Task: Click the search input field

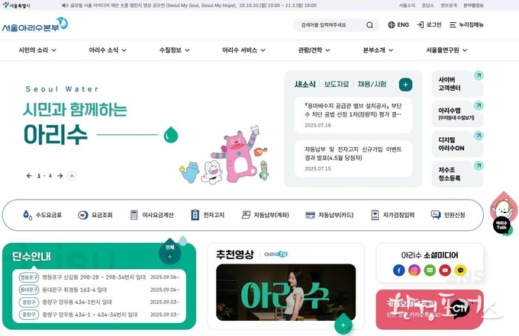Action: point(331,25)
